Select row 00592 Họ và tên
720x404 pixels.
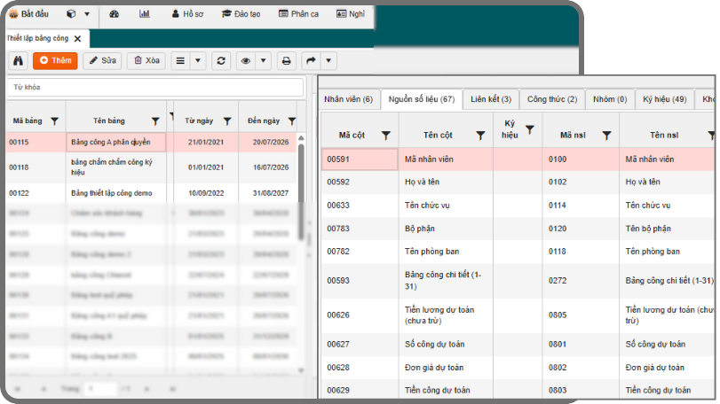[x=518, y=182]
